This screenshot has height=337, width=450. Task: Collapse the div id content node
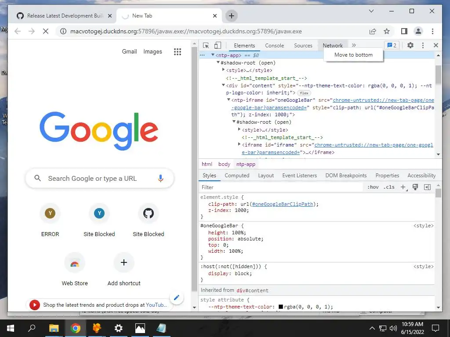click(x=223, y=85)
